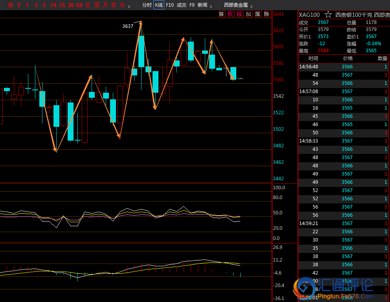
Task: Select the 14:59:21 trade row
Action: (x=344, y=223)
